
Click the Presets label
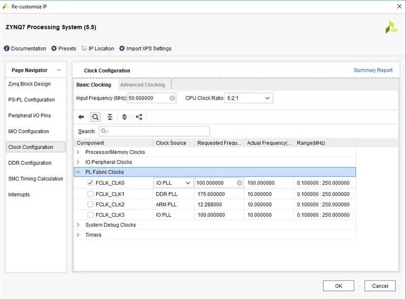(67, 48)
